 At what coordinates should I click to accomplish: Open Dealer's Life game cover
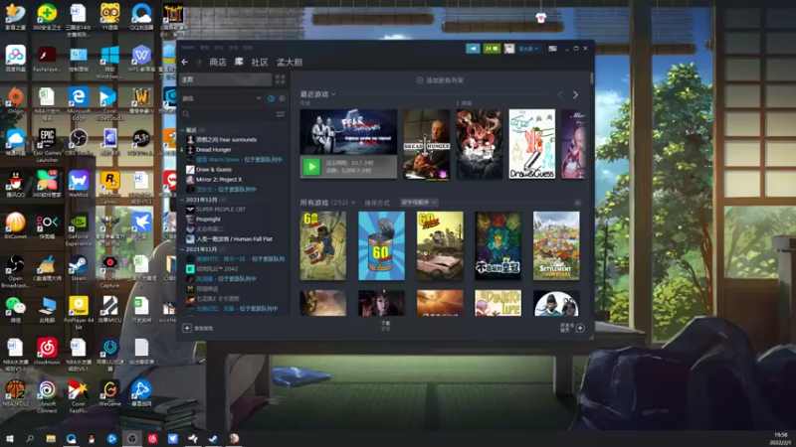pyautogui.click(x=498, y=303)
